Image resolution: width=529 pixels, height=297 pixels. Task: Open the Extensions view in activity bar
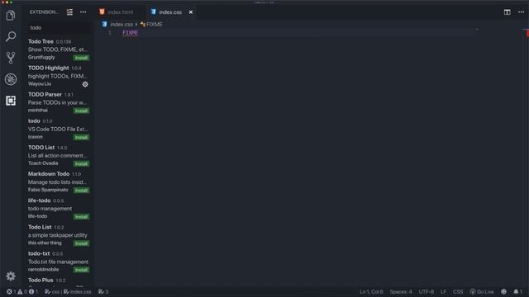[x=11, y=101]
